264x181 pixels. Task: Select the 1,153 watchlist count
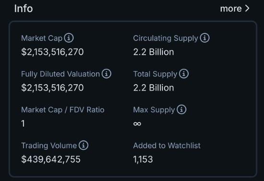[x=143, y=159]
